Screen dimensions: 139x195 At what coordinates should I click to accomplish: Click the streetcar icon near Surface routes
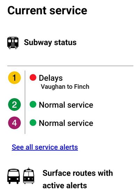28,176
